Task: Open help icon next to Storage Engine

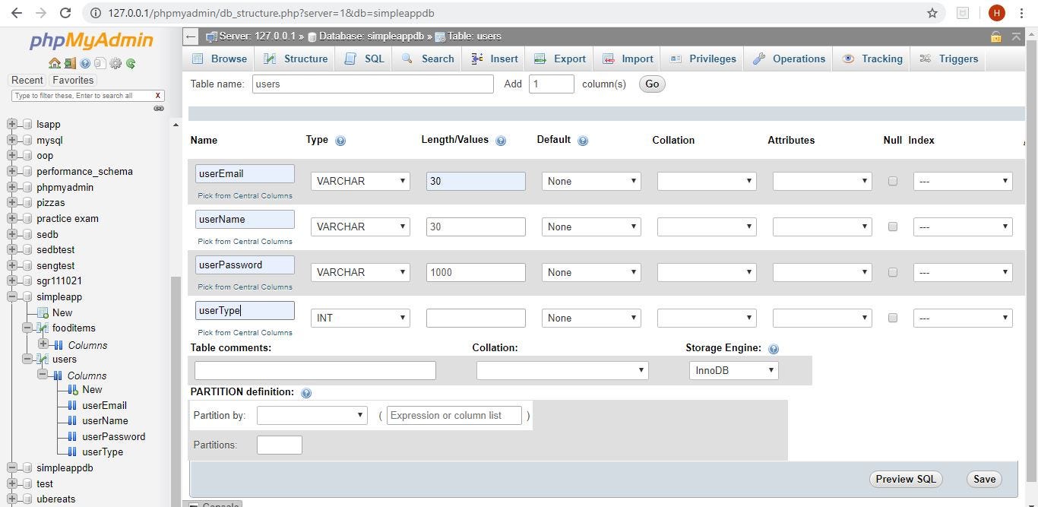Action: (773, 348)
